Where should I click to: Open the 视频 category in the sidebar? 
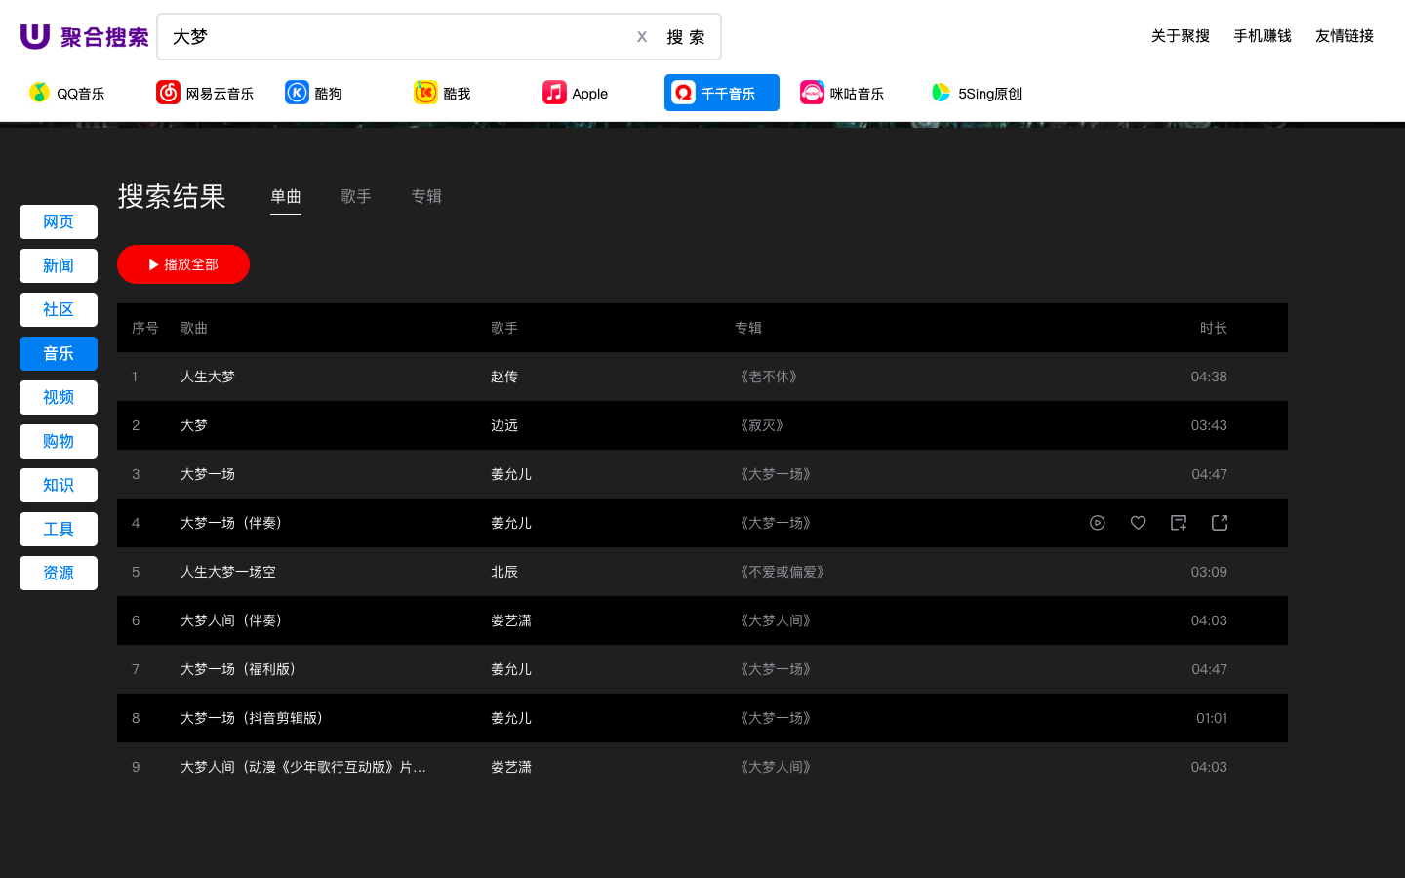(x=58, y=397)
